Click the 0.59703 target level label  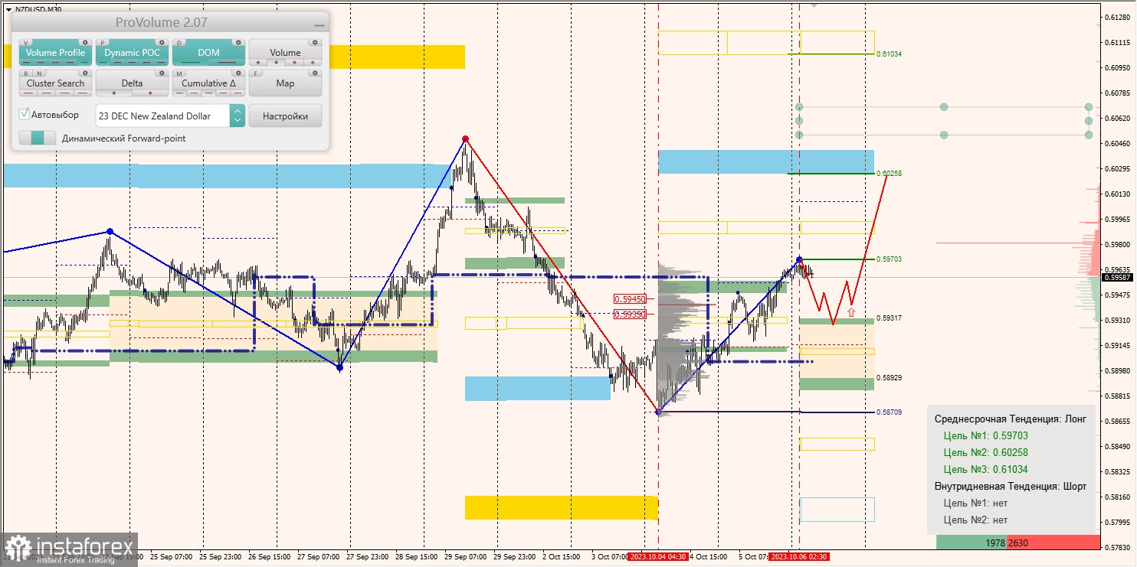(x=889, y=259)
